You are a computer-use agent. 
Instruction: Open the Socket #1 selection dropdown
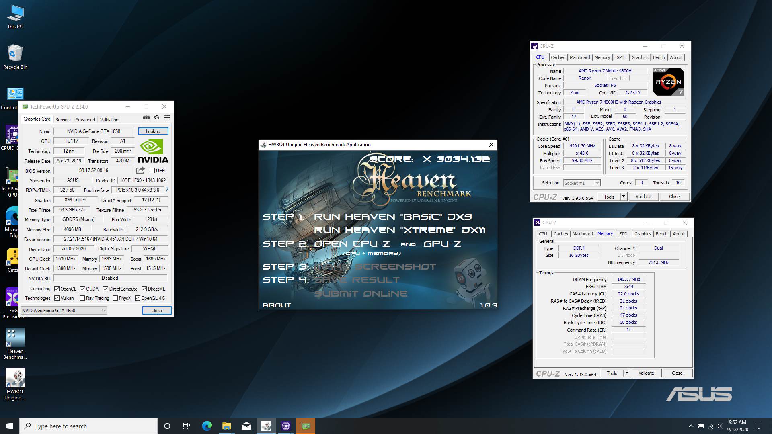582,183
